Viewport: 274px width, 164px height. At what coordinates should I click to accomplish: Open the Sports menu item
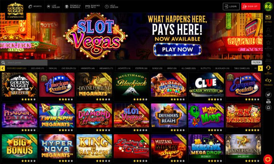(x=35, y=7)
